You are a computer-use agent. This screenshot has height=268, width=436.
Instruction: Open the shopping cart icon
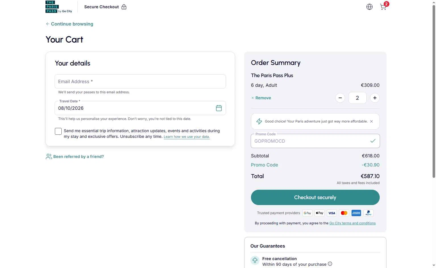pos(384,7)
